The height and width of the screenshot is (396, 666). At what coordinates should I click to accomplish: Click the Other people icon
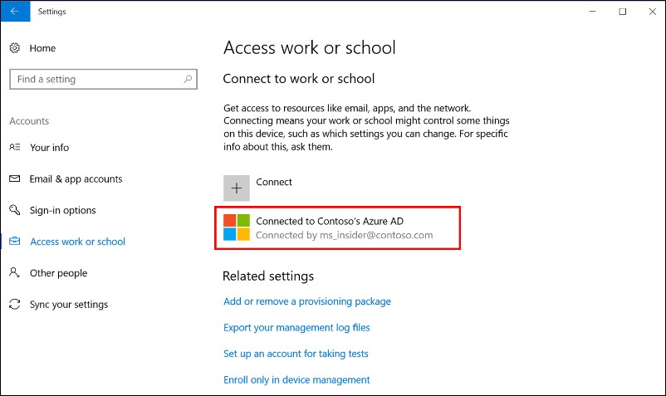[14, 273]
